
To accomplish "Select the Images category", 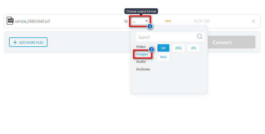I will tap(142, 54).
